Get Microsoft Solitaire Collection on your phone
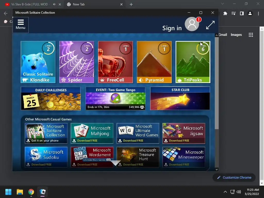 click(46, 133)
